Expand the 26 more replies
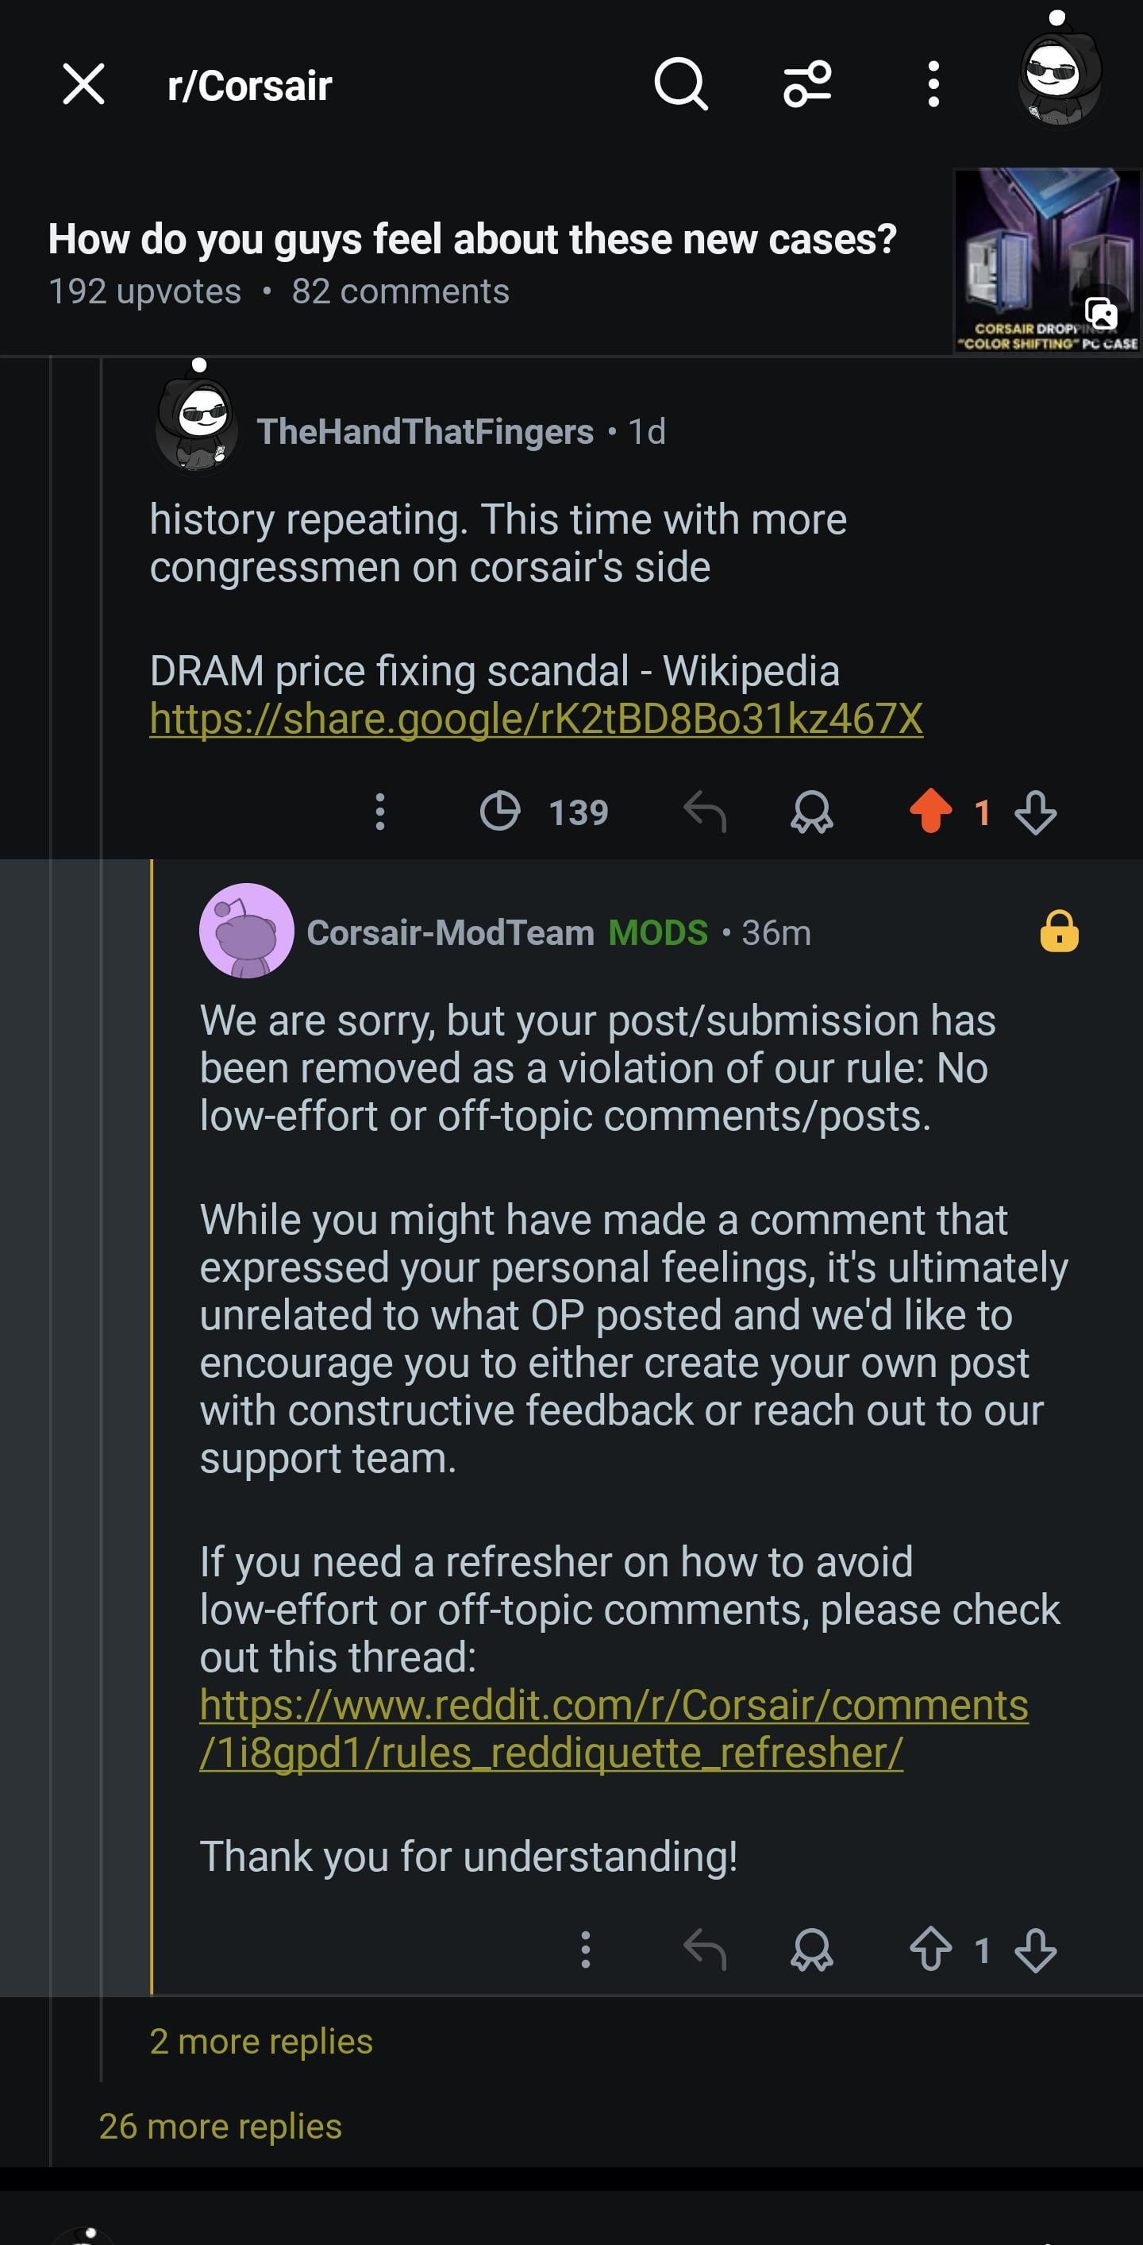 221,2127
